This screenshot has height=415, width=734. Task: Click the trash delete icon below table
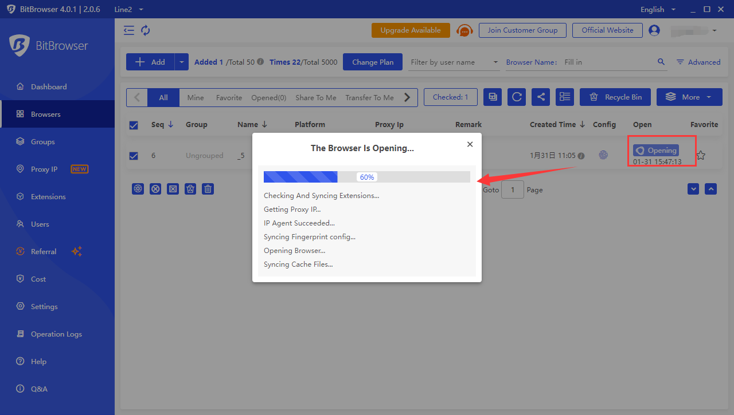pos(208,188)
